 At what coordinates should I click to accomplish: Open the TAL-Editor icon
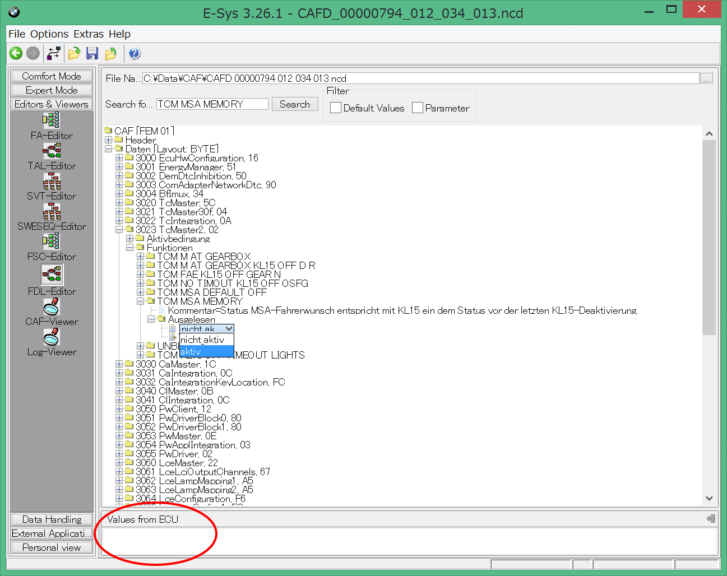[52, 150]
